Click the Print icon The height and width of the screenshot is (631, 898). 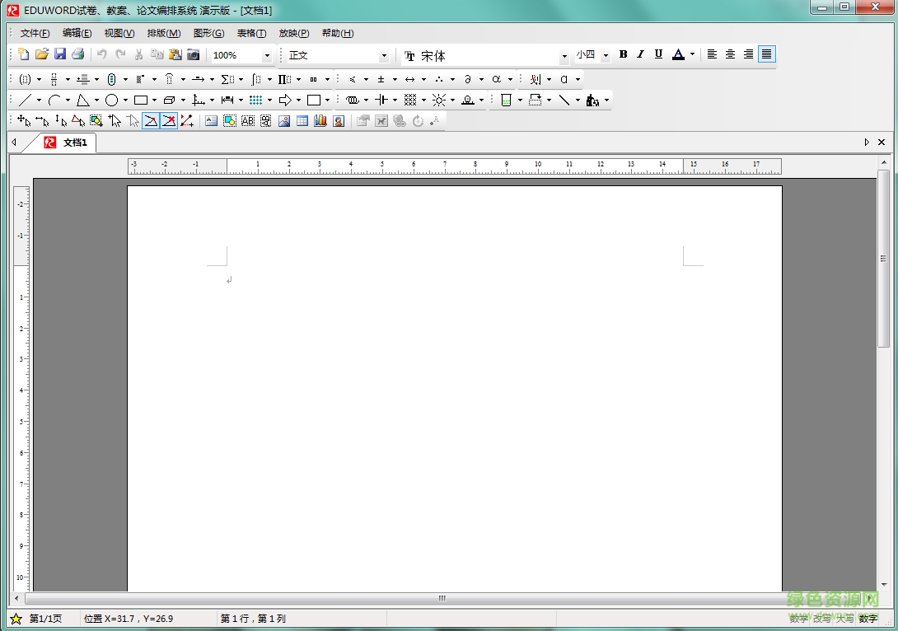pos(78,54)
